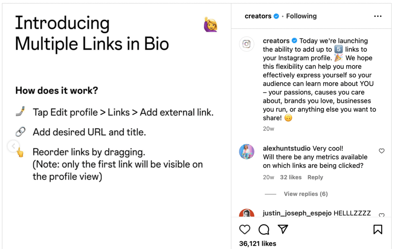Image resolution: width=396 pixels, height=249 pixels.
Task: Like alexhuntstudio's comment with small heart
Action: click(382, 151)
